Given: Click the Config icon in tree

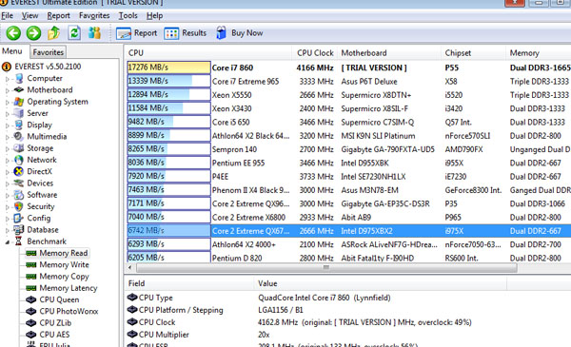Looking at the screenshot, I should point(19,218).
